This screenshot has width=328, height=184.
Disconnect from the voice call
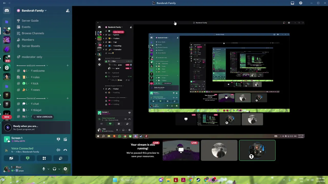point(65,150)
